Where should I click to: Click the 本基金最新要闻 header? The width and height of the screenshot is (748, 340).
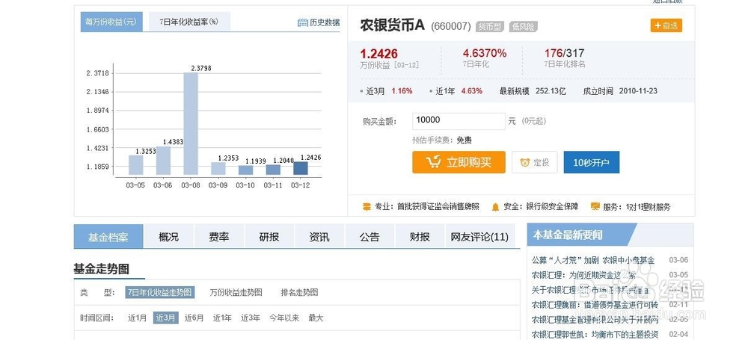[x=568, y=235]
